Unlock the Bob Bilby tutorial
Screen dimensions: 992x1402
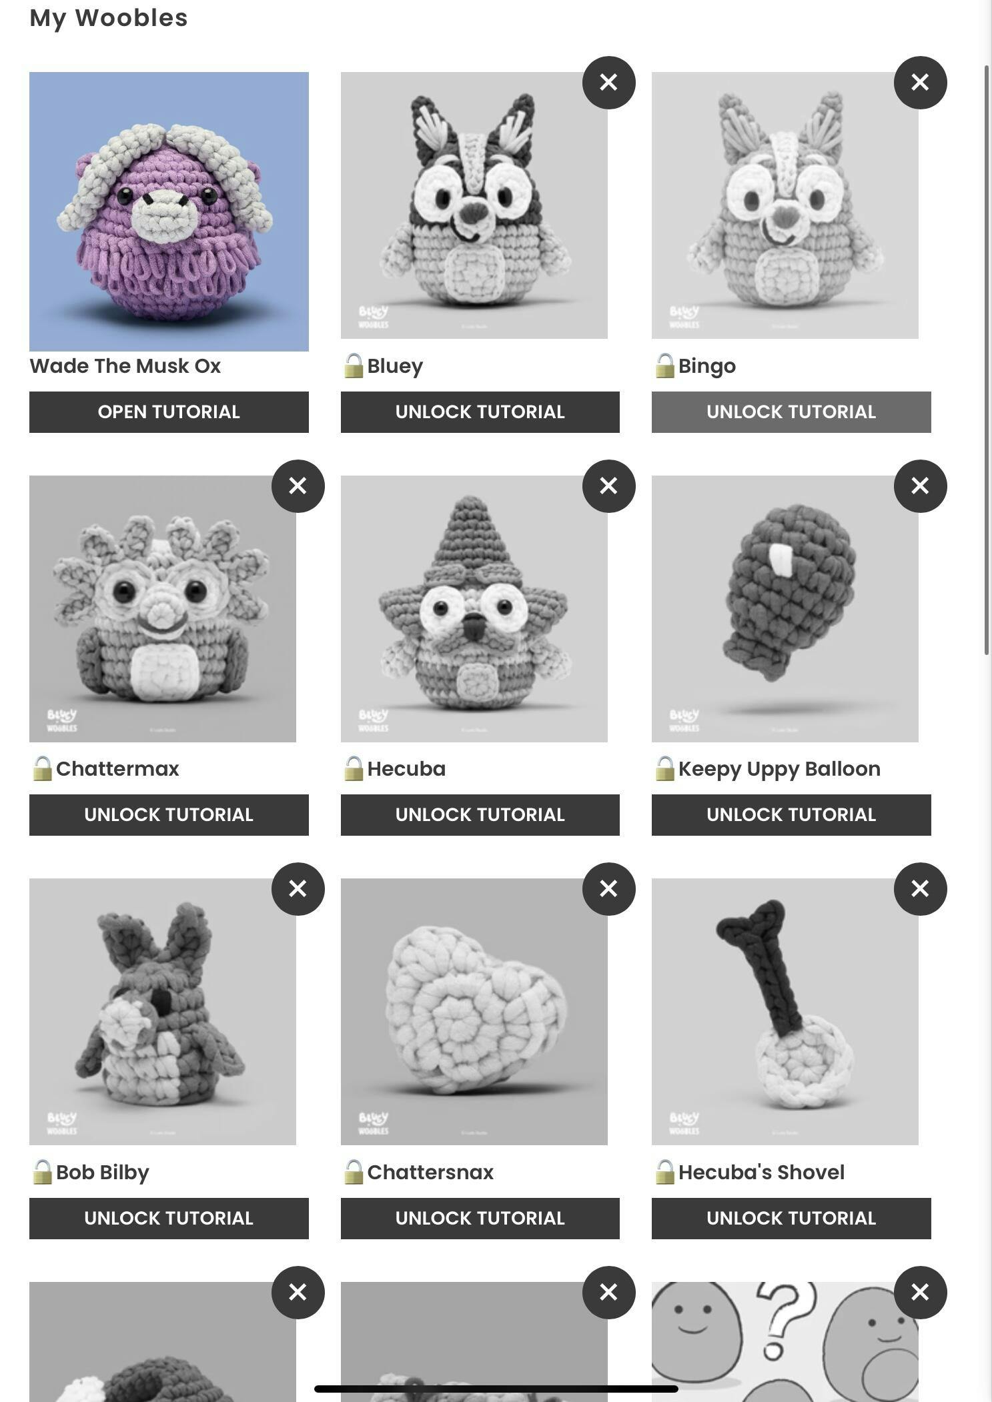click(x=169, y=1219)
